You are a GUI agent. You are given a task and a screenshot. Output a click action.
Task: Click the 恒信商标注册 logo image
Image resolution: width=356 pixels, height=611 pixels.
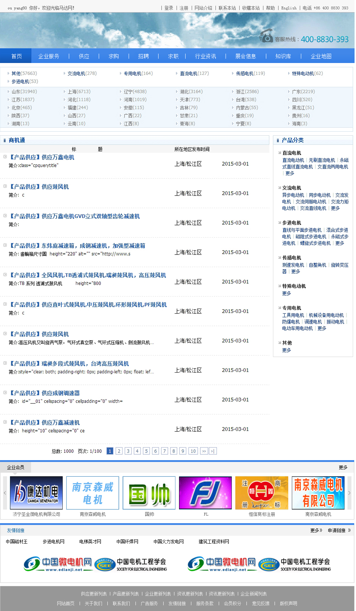[262, 493]
